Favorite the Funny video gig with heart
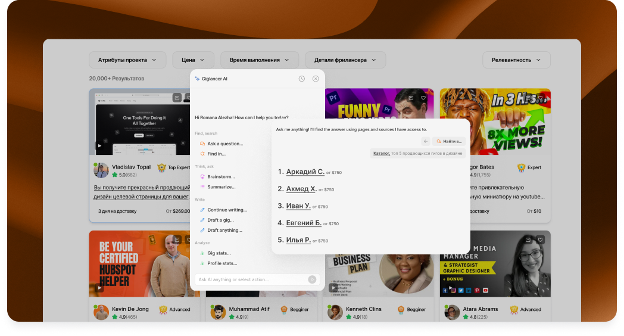Viewport: 624px width, 336px height. pos(423,98)
